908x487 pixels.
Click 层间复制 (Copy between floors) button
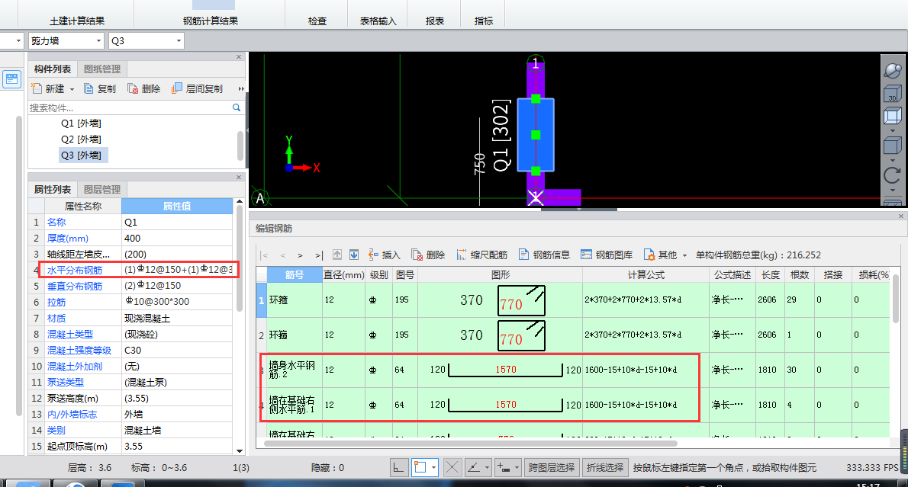[197, 88]
